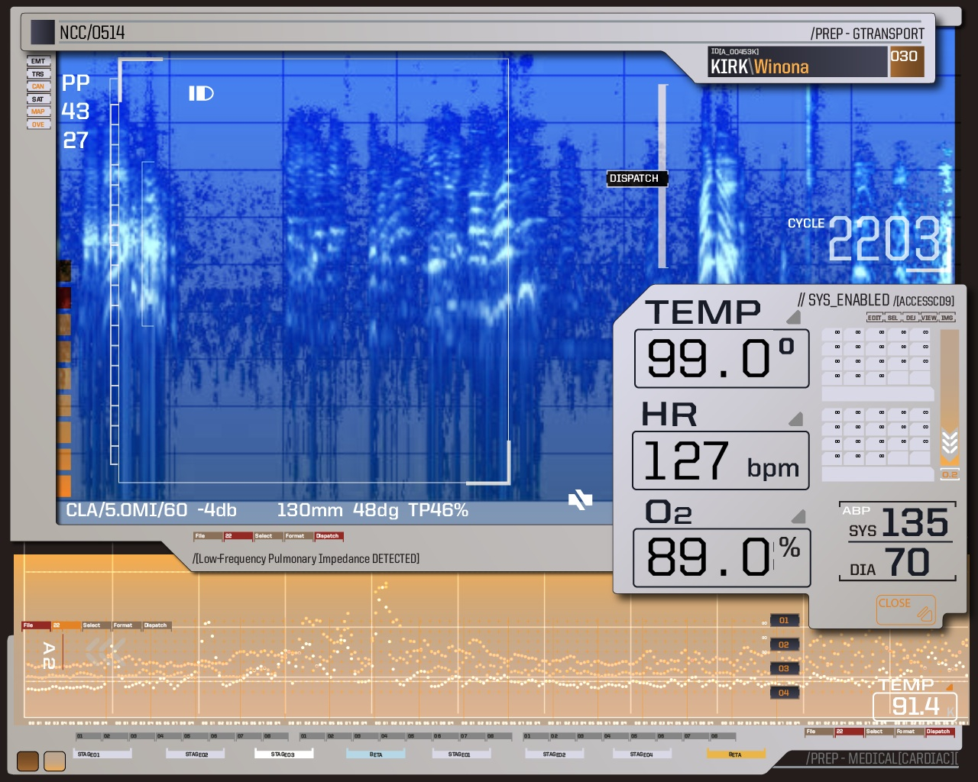The image size is (978, 782).
Task: Select the EMT tab in left sidebar
Action: pyautogui.click(x=38, y=61)
